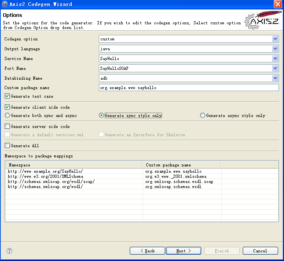The image size is (284, 261).
Task: Select Generate sync style only option
Action: [101, 116]
